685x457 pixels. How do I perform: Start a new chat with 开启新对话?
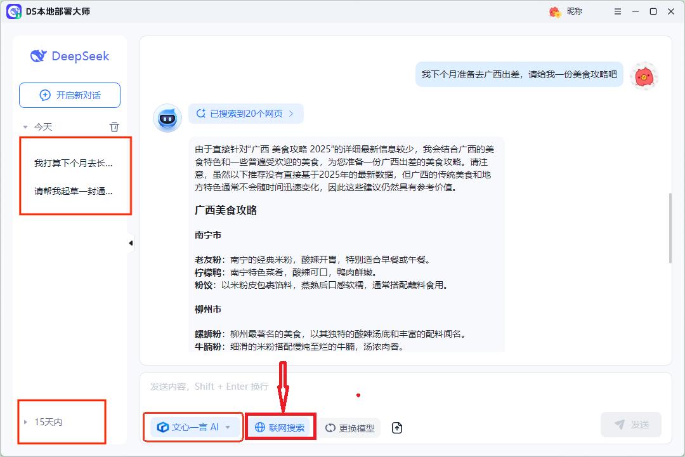(x=70, y=95)
